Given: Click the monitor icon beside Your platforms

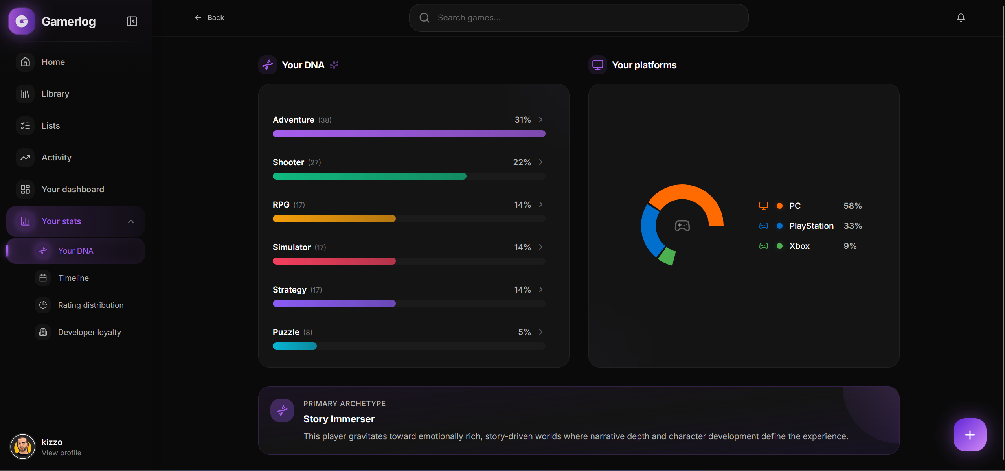Looking at the screenshot, I should [597, 64].
